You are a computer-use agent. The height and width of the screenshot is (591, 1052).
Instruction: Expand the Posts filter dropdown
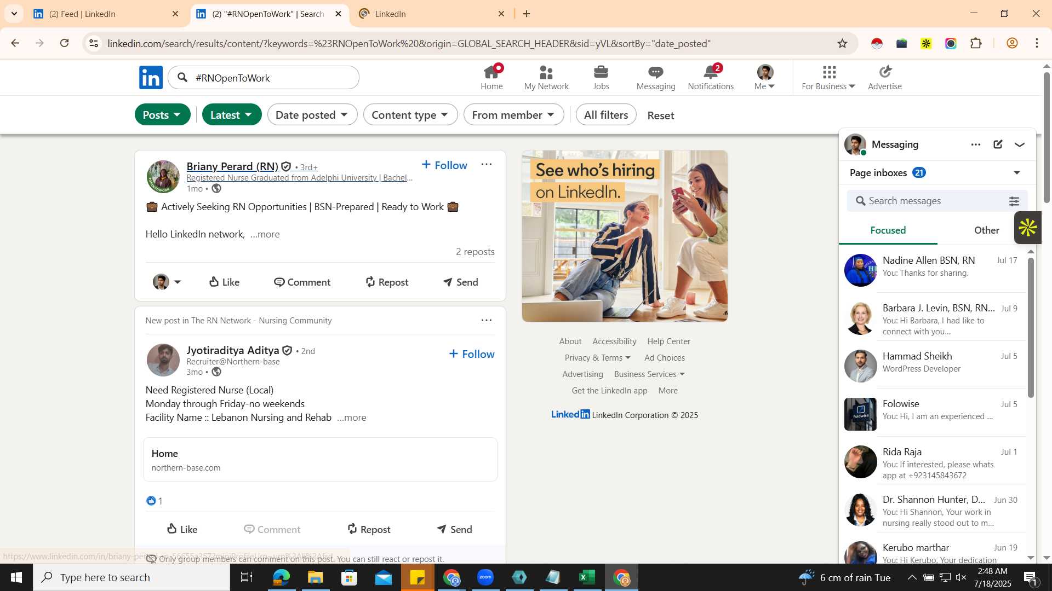[162, 115]
